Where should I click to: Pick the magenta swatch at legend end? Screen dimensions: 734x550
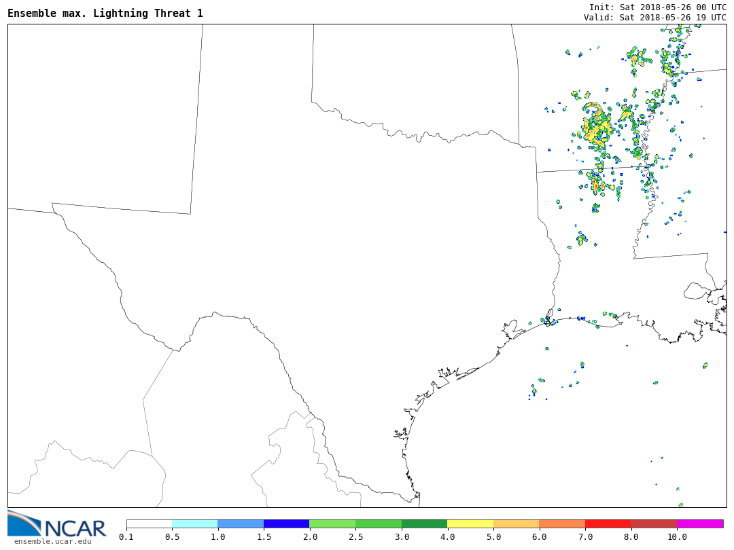[x=700, y=524]
